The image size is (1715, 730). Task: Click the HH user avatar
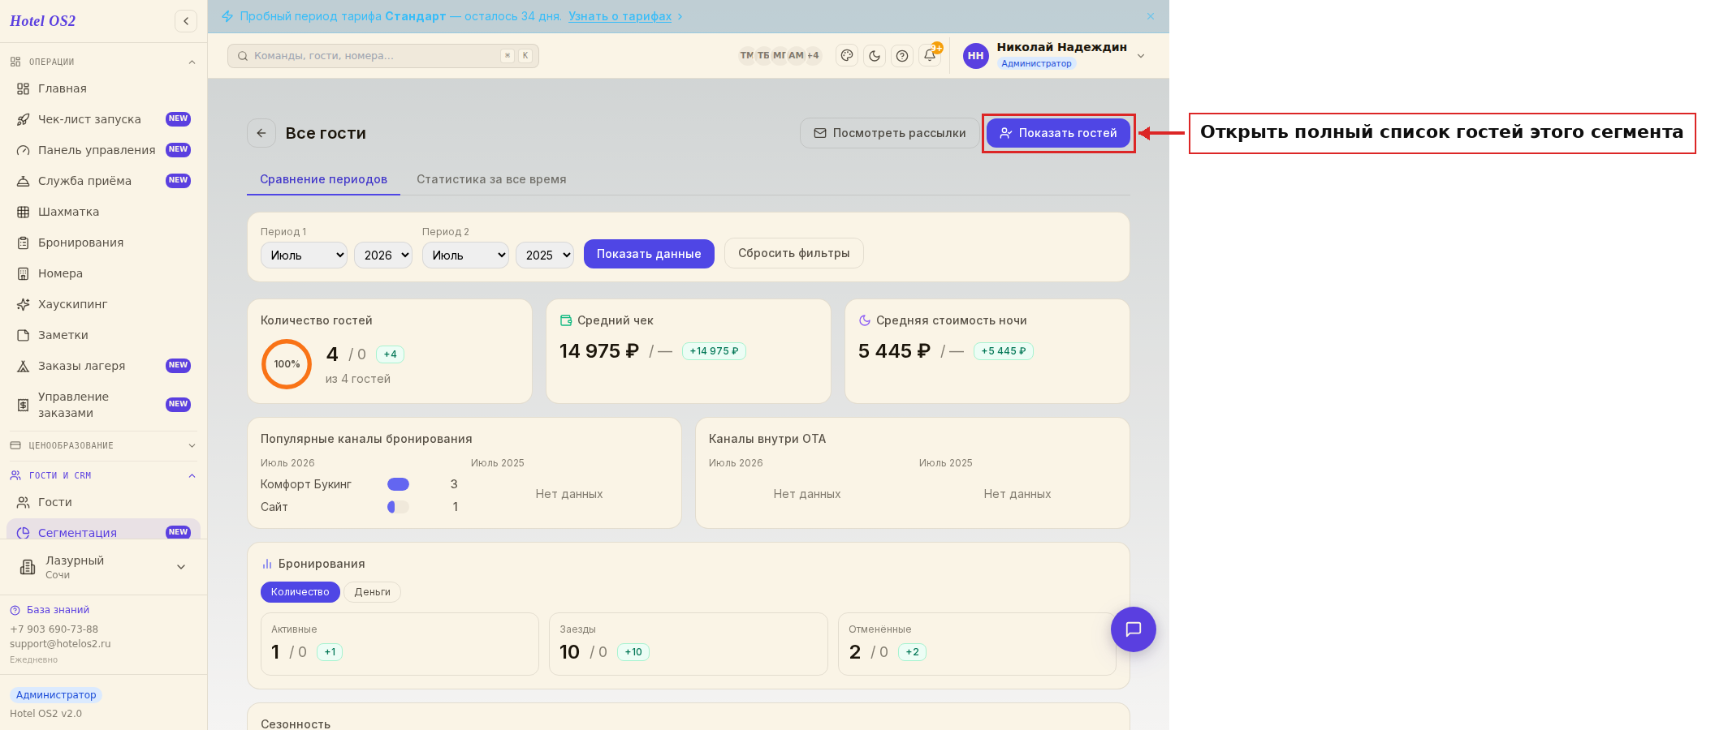coord(975,56)
